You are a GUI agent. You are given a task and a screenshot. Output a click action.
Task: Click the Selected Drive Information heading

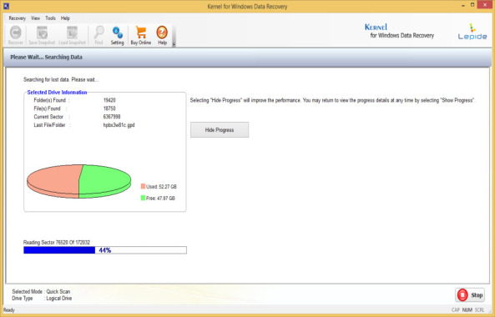tap(57, 93)
